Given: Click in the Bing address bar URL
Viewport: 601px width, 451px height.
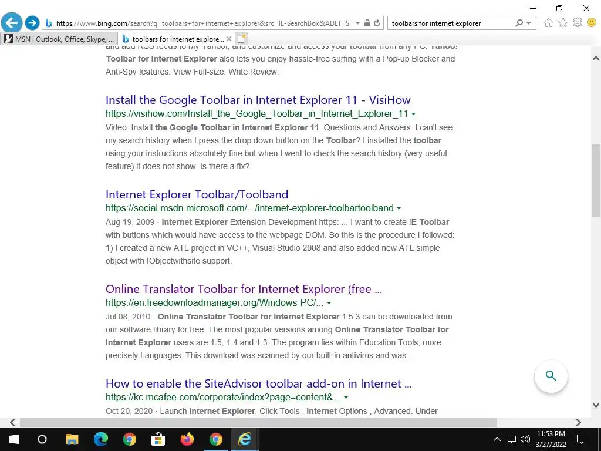Looking at the screenshot, I should click(203, 23).
